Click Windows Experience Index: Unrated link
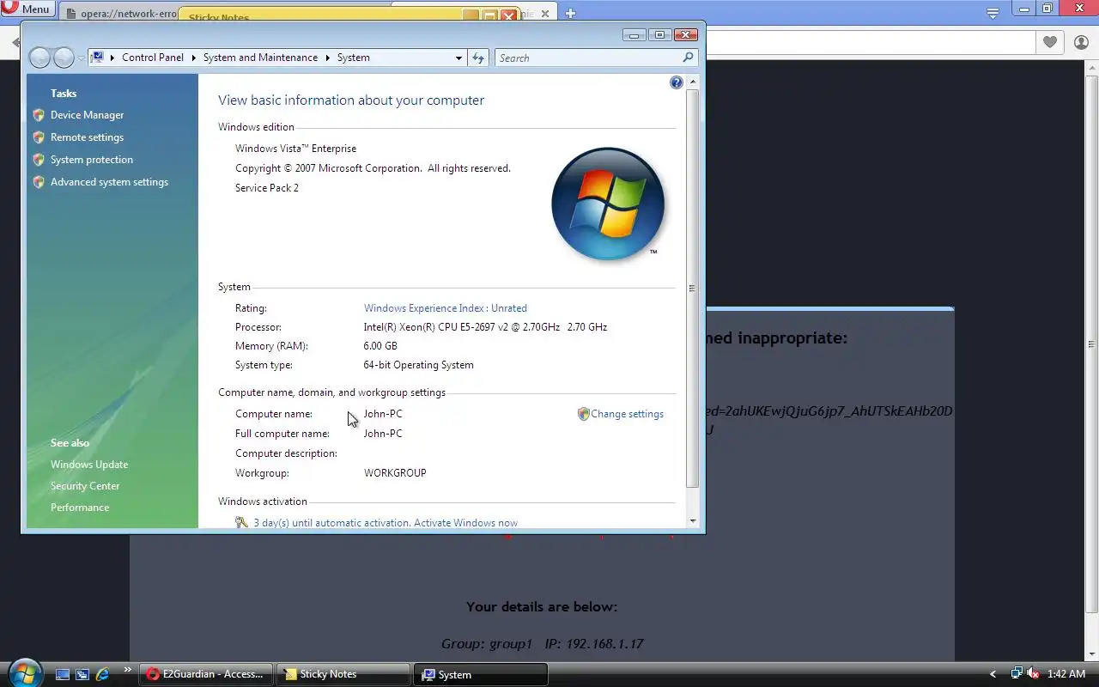 tap(446, 308)
